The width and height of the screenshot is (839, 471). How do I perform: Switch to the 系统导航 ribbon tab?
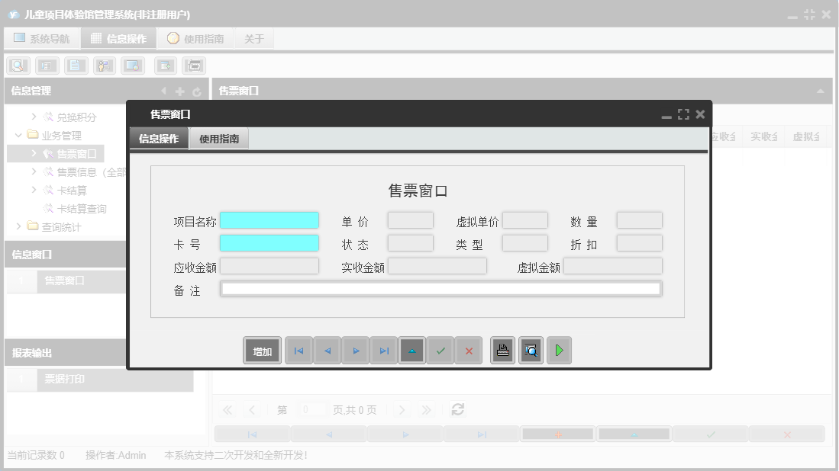(42, 37)
